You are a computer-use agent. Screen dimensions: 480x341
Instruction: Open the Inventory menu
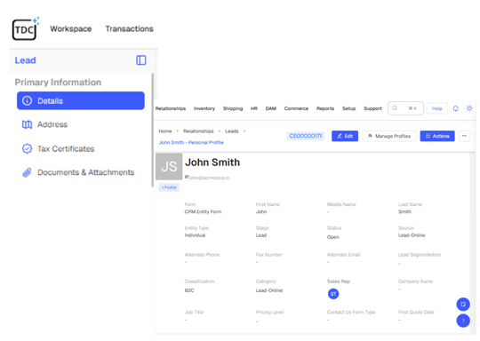(204, 108)
